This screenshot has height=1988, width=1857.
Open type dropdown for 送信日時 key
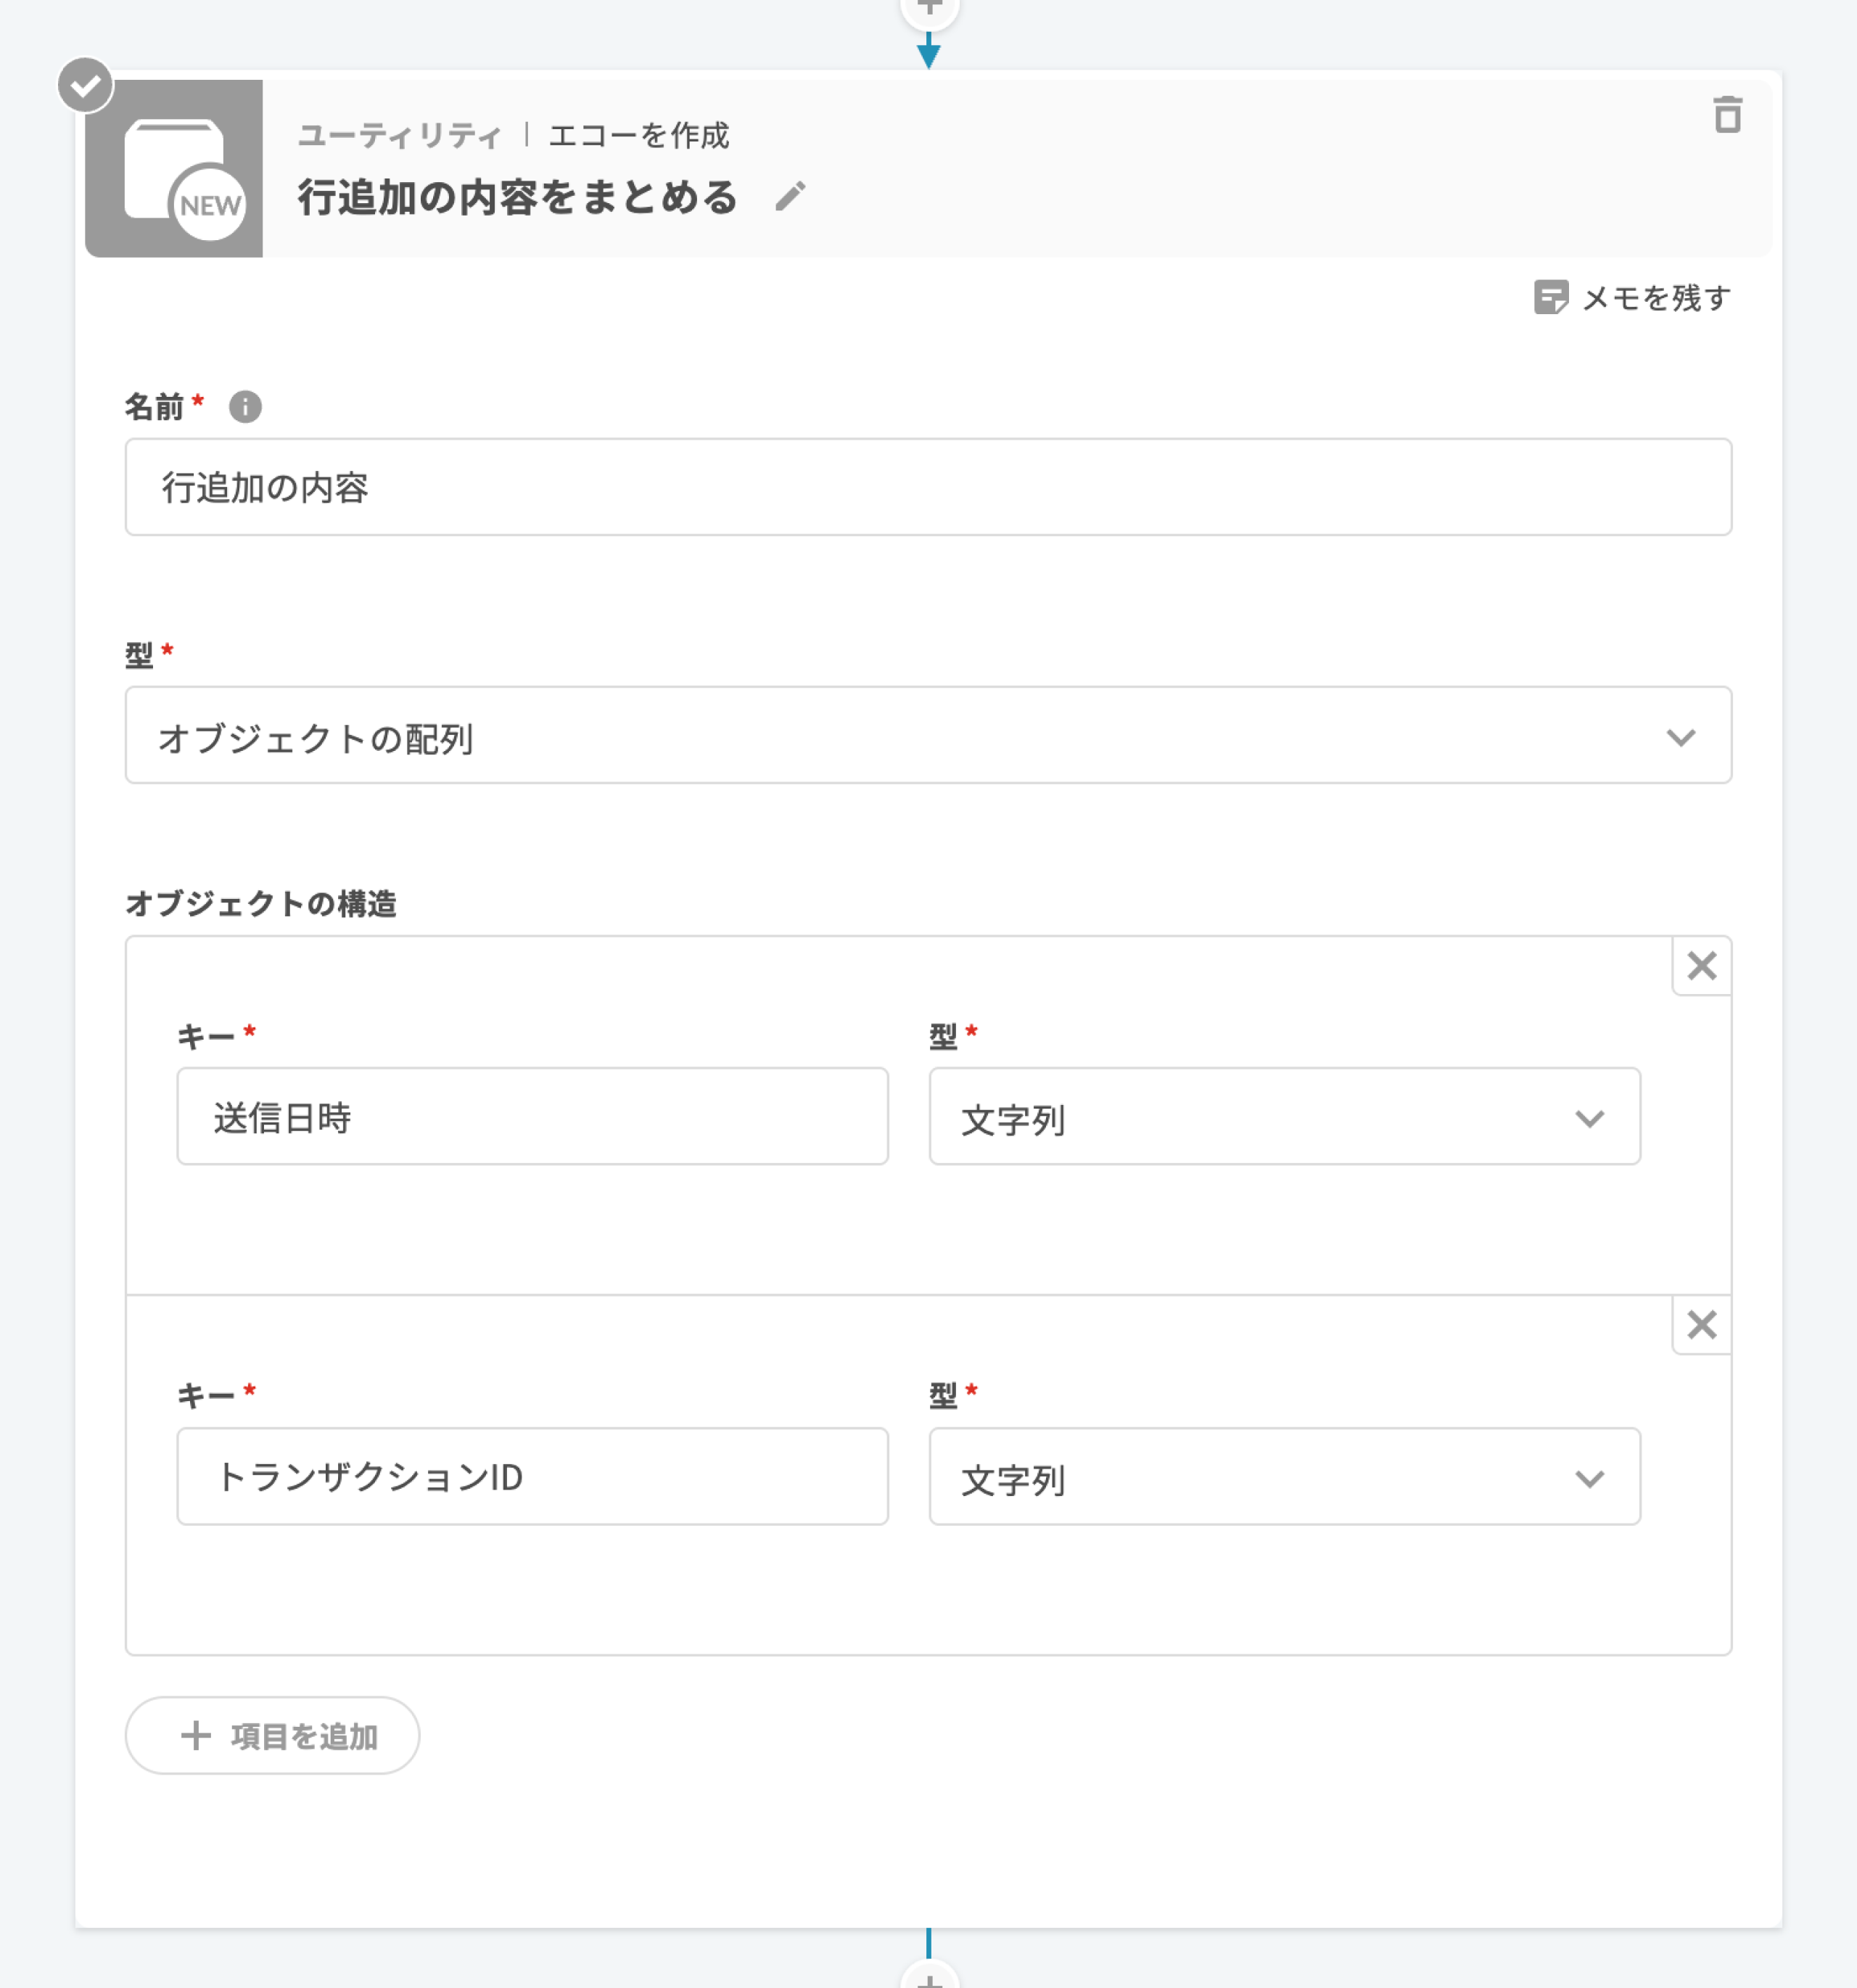click(x=1284, y=1117)
